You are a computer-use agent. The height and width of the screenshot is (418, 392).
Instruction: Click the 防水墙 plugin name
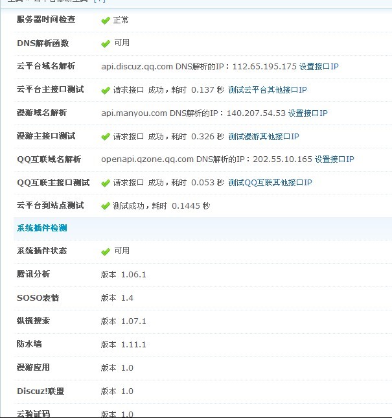29,344
